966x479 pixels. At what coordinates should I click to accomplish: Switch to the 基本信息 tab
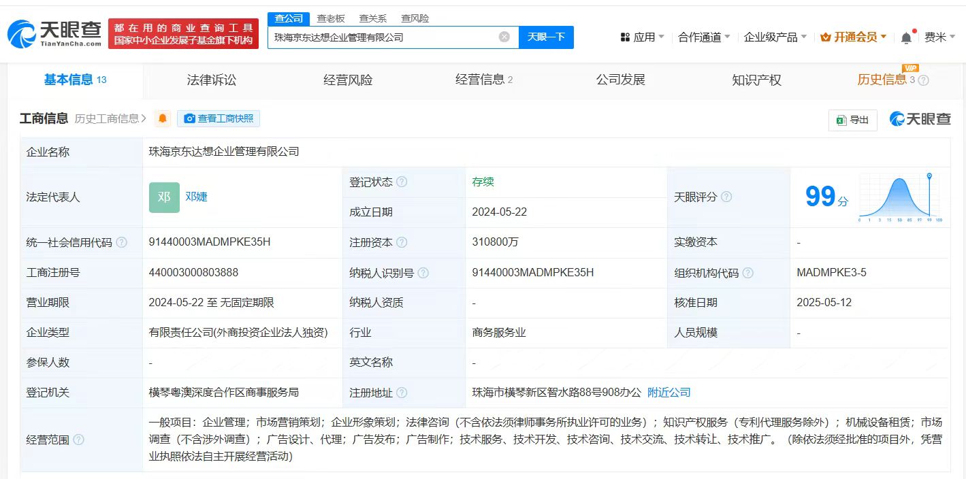pos(75,80)
